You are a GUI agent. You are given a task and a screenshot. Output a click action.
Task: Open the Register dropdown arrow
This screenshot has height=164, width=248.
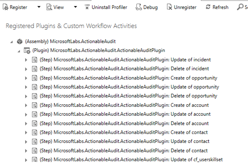[39, 7]
